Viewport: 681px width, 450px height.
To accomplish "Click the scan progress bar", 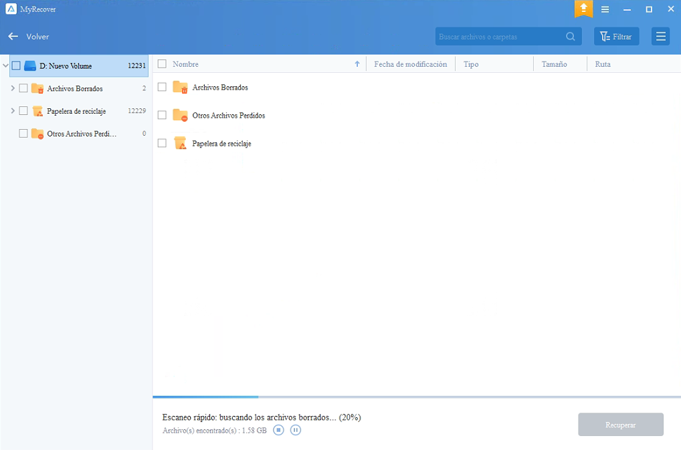I will pos(417,397).
